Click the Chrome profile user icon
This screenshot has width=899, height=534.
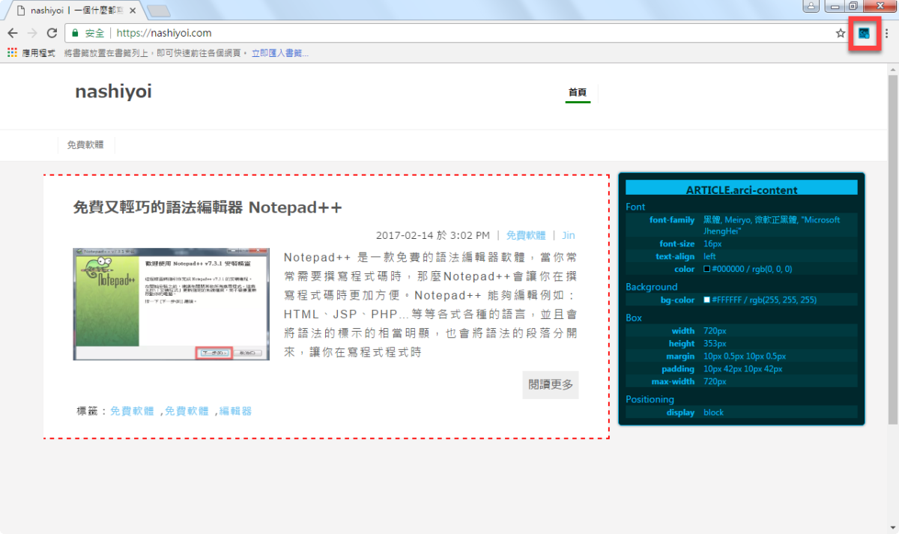click(811, 6)
